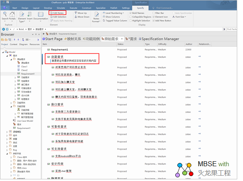Screen dimensions: 243x181
Task: Expand the Bug folder in Browser tree
Action: click(7, 150)
